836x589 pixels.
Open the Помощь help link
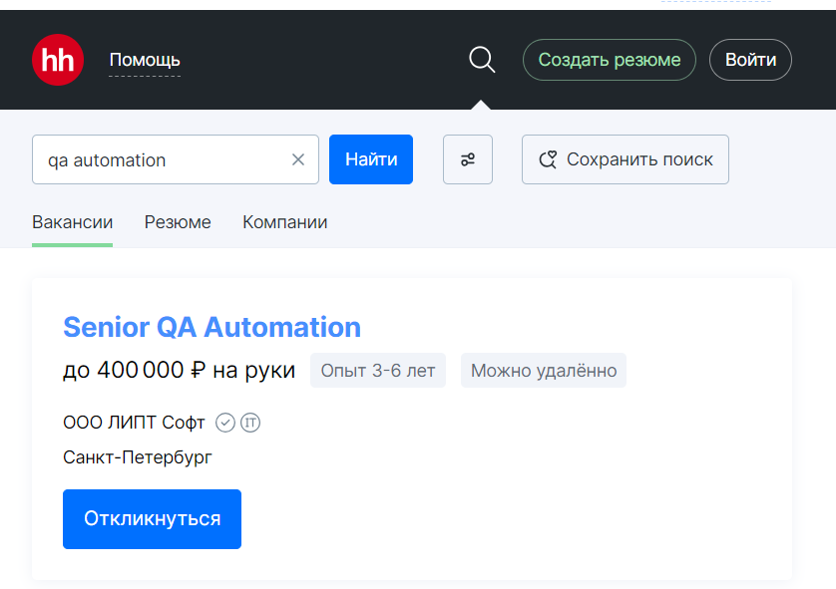point(144,60)
